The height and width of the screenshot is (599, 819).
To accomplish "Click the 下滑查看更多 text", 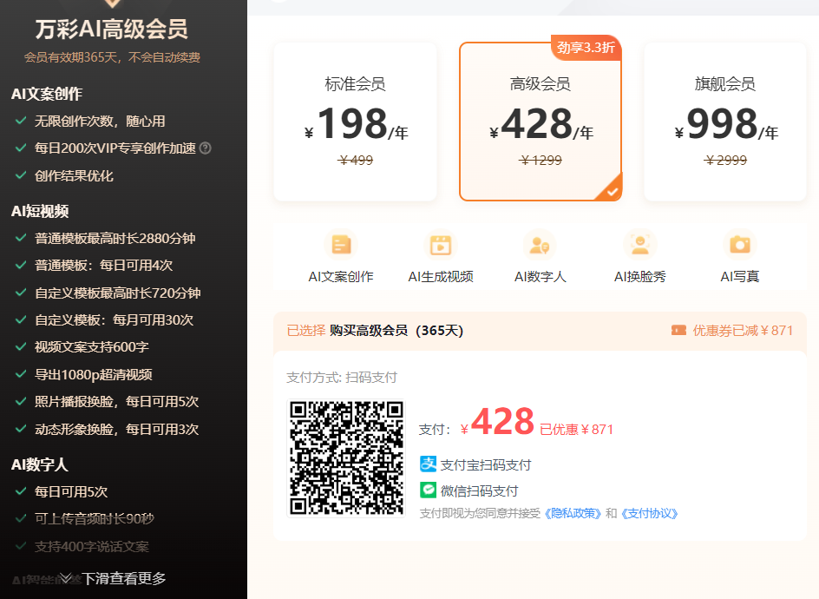I will pos(124,578).
